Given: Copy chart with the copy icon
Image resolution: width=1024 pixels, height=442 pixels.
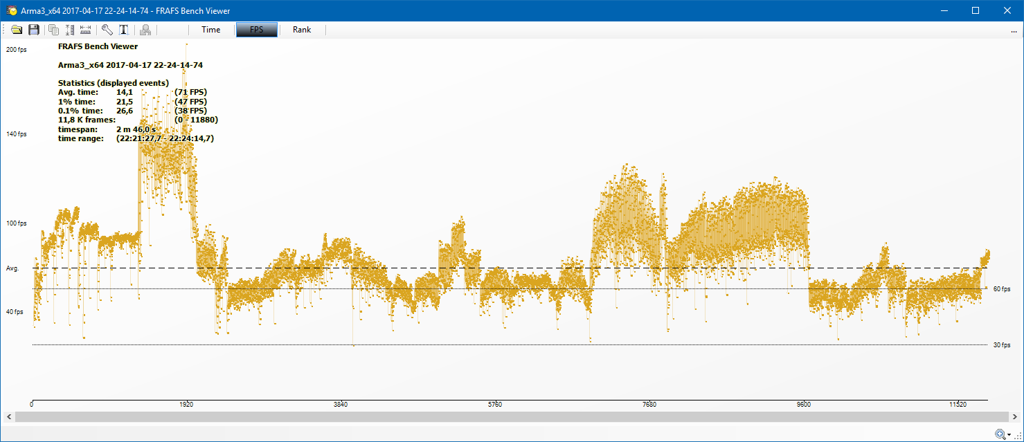Looking at the screenshot, I should tap(53, 30).
